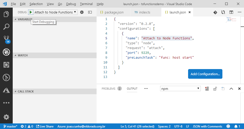Change language mode JSON with Comments
Screen dimensions: 244x129
click(x=207, y=126)
